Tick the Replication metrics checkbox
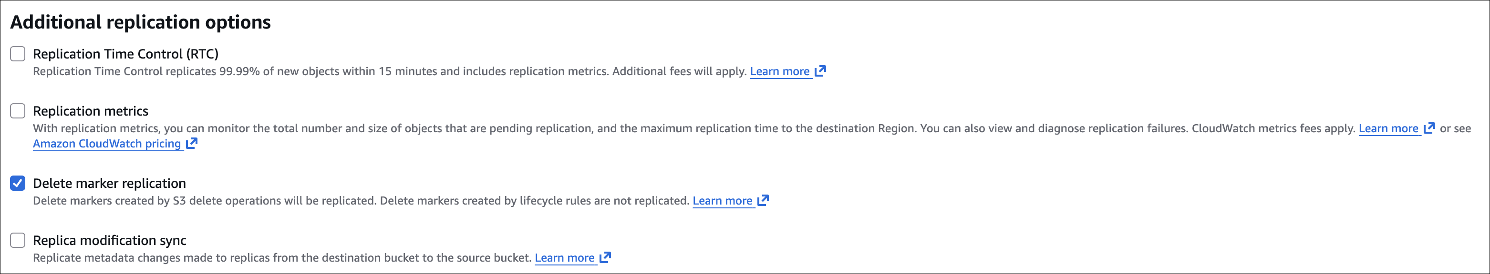The height and width of the screenshot is (274, 1490). point(18,111)
